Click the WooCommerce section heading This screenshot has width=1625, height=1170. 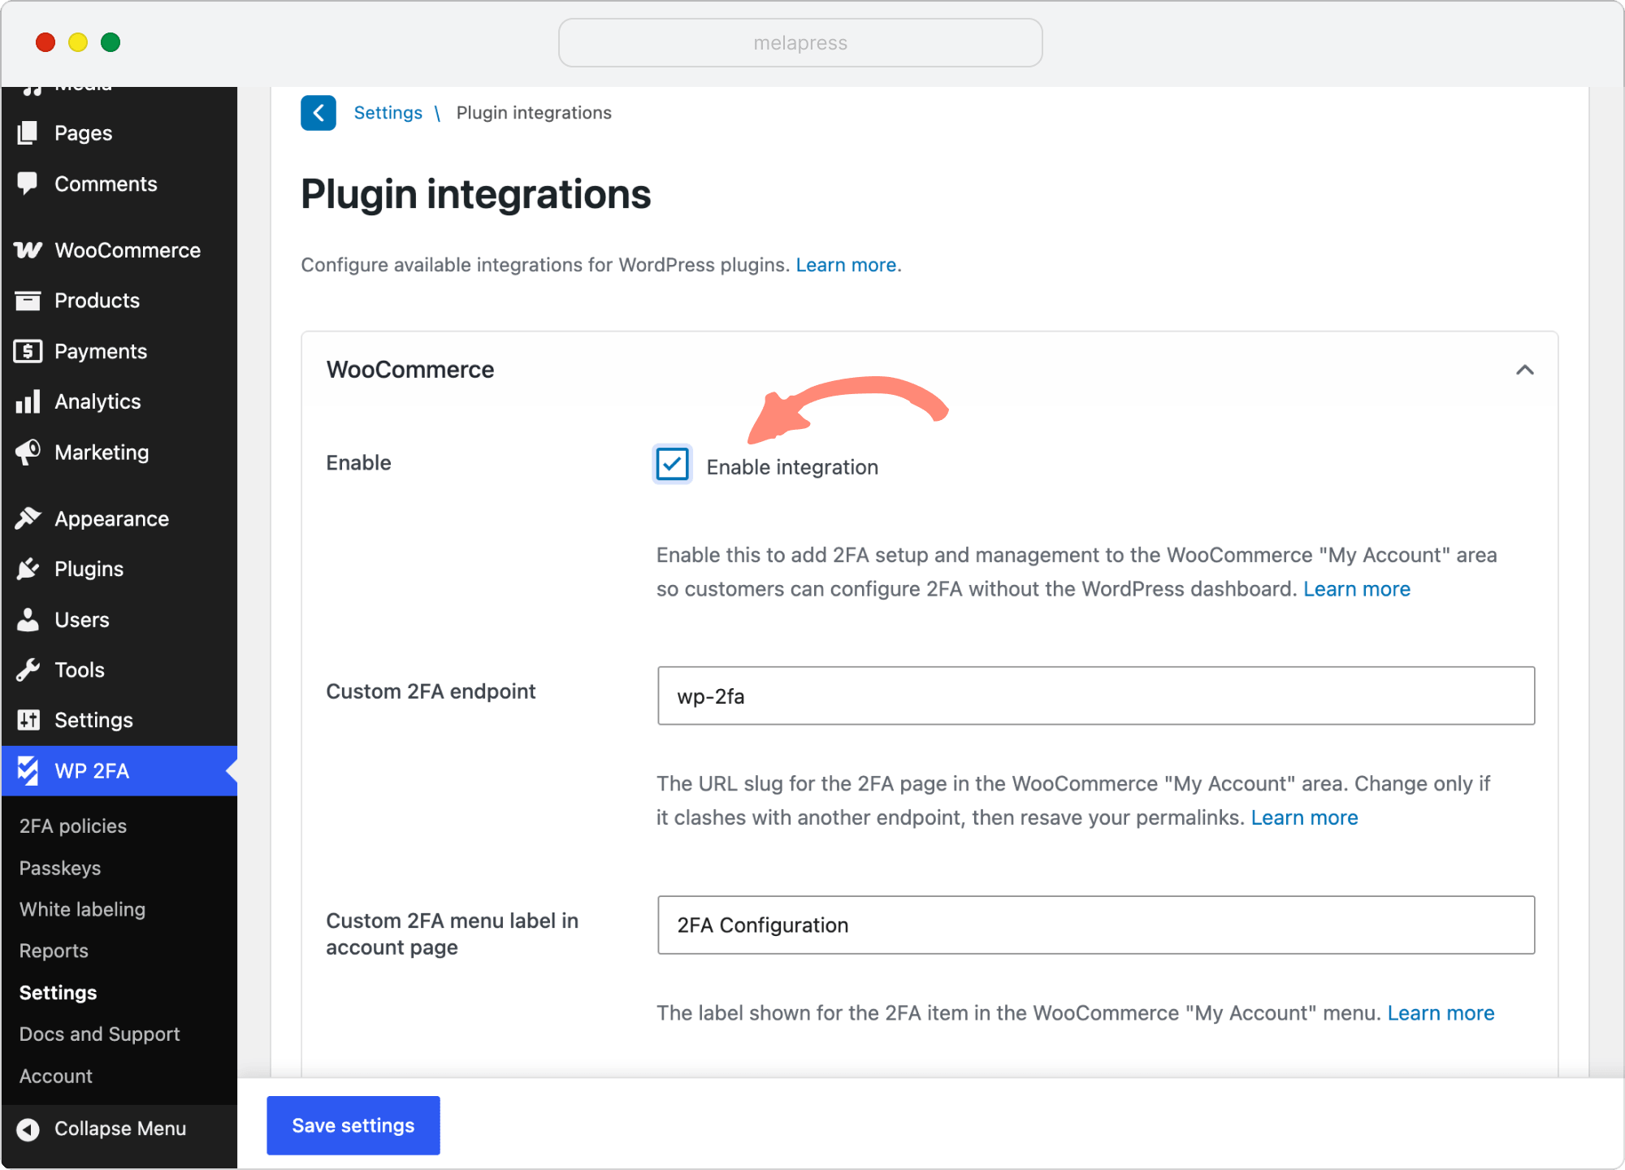point(410,370)
